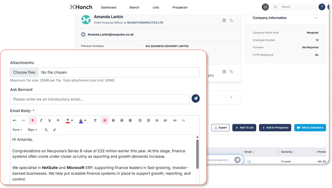Click the redo icon in email editor
The height and width of the screenshot is (188, 332).
(x=23, y=120)
